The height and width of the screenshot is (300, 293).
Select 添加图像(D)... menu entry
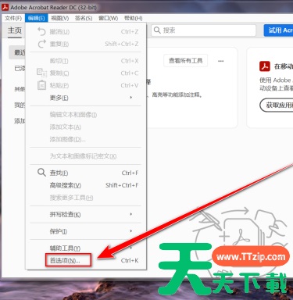click(86, 139)
